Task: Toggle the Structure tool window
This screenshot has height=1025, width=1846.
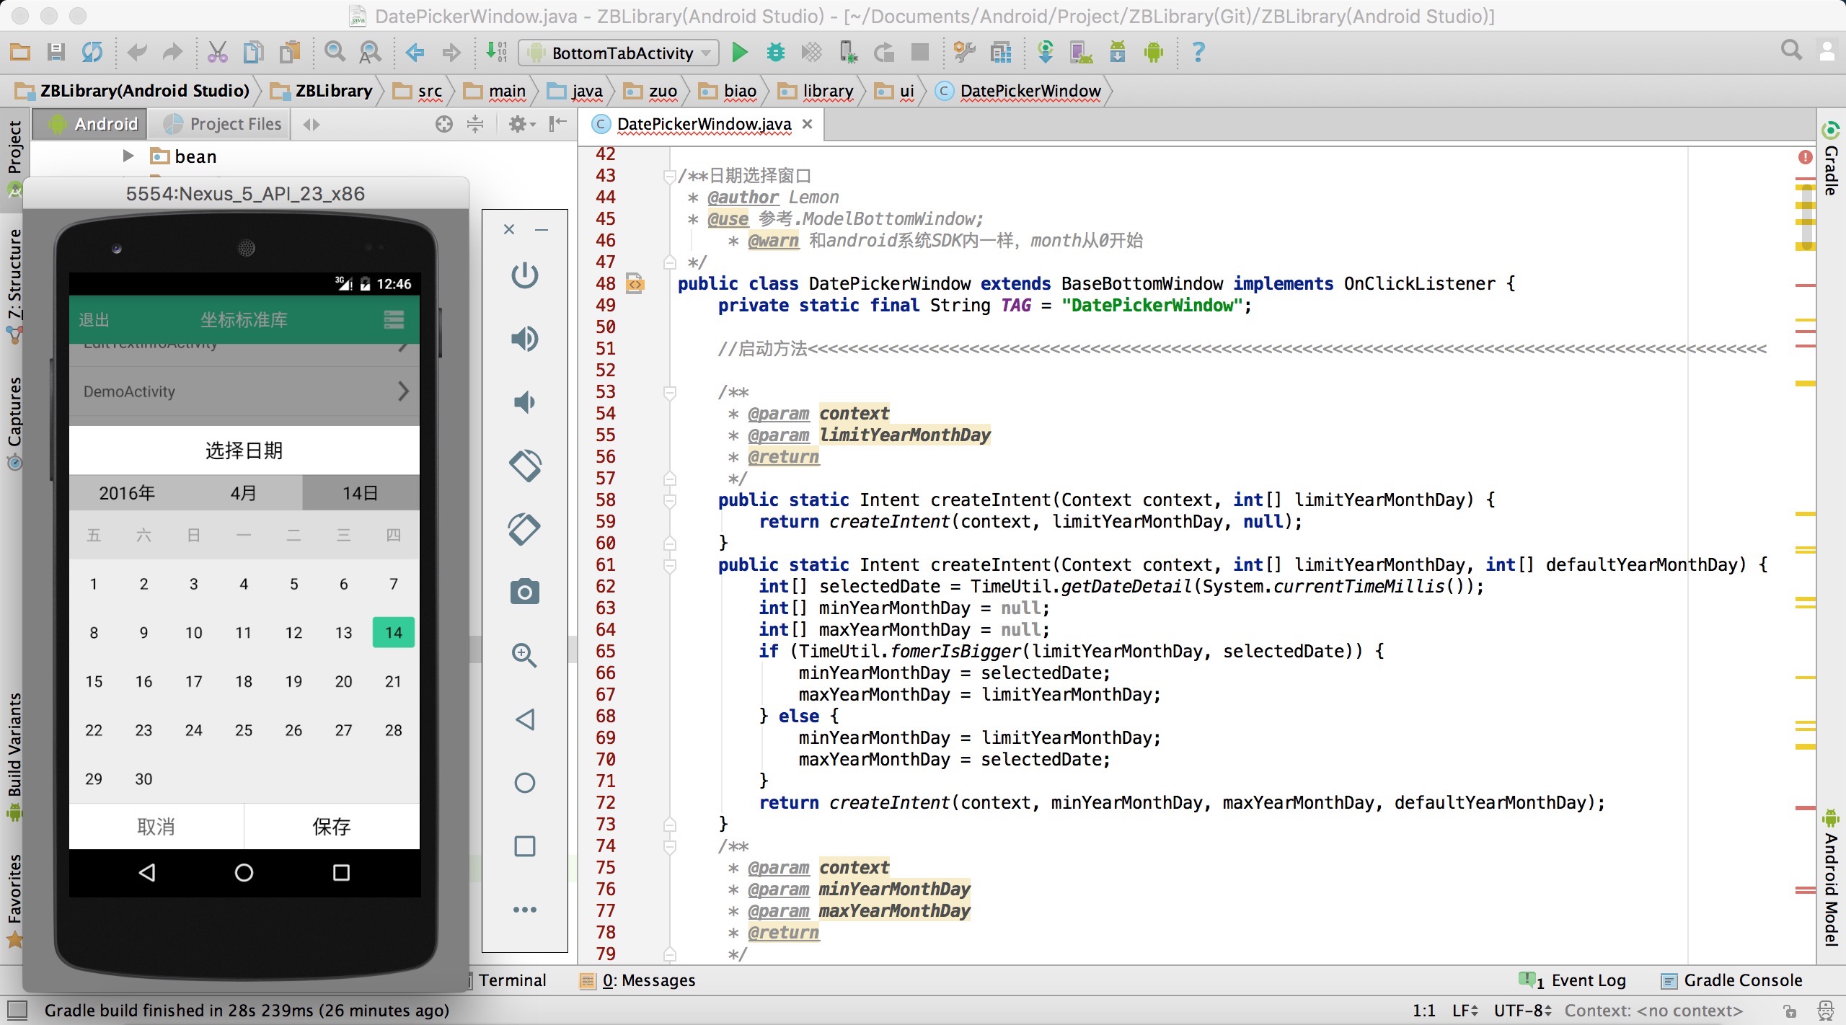Action: coord(14,274)
